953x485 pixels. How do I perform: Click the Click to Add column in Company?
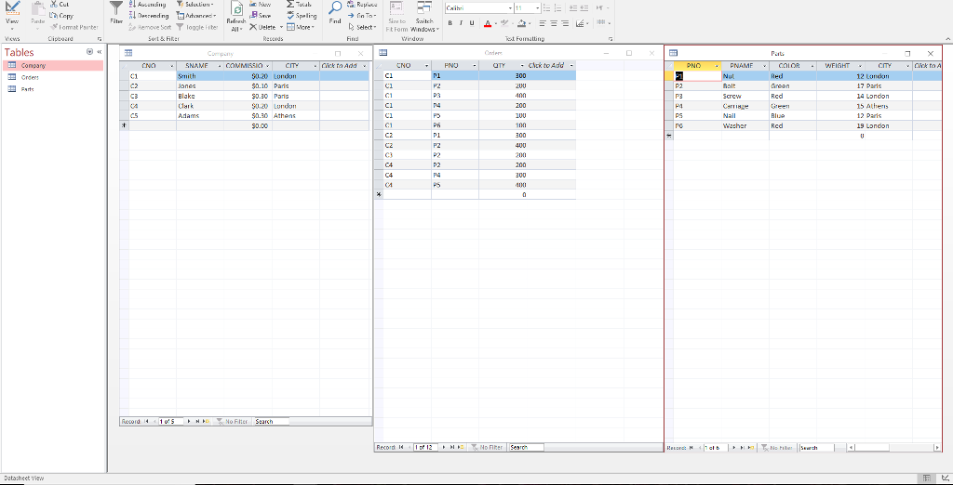point(344,66)
